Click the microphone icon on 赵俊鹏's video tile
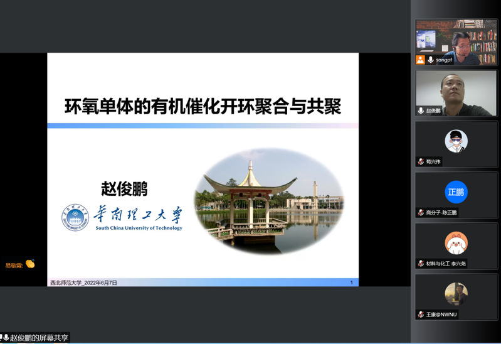 pyautogui.click(x=421, y=110)
